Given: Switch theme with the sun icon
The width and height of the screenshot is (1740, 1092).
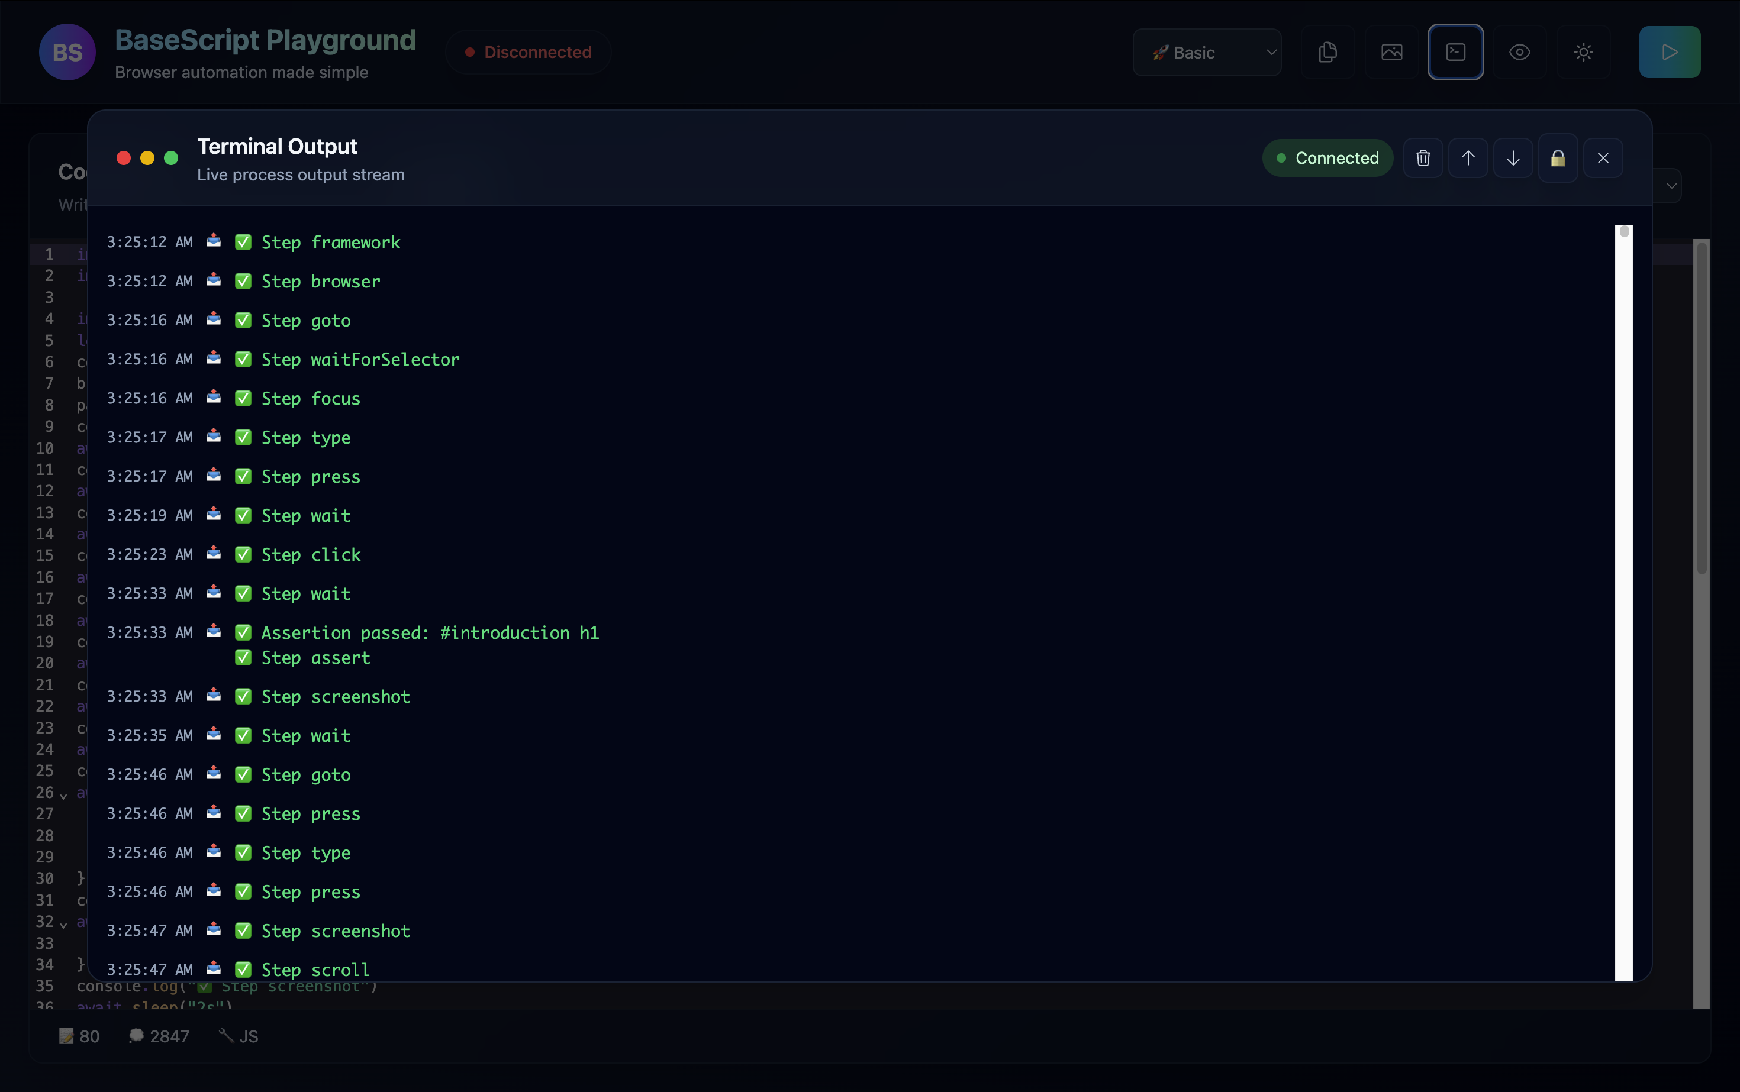Looking at the screenshot, I should pos(1583,52).
